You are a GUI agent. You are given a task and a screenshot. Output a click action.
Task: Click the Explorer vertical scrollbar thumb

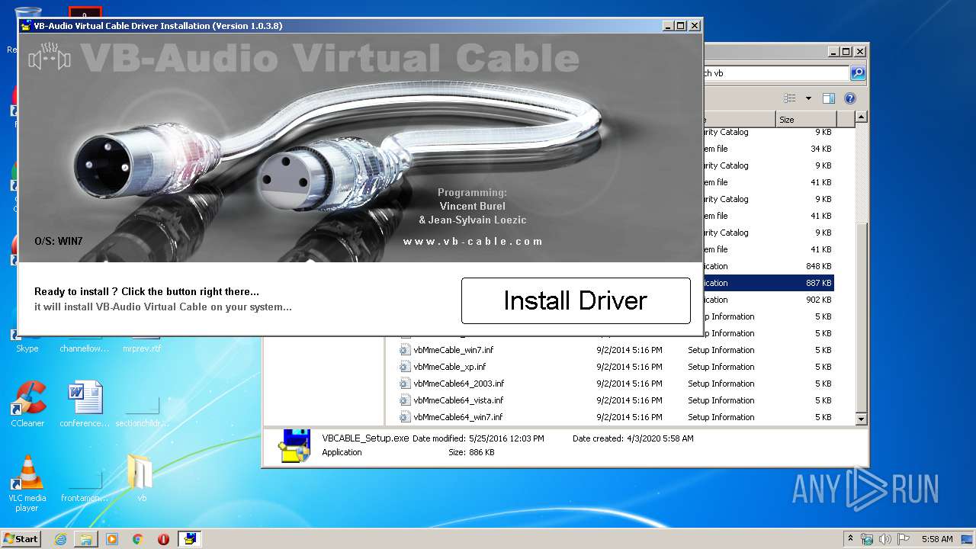tap(861, 316)
